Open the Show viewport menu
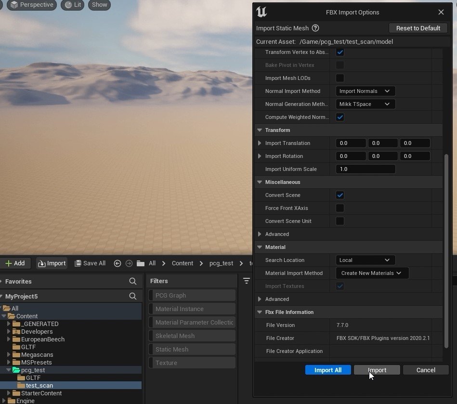Image resolution: width=457 pixels, height=404 pixels. click(99, 5)
